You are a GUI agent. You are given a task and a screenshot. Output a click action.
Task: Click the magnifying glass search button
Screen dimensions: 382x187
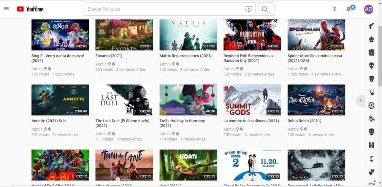265,9
